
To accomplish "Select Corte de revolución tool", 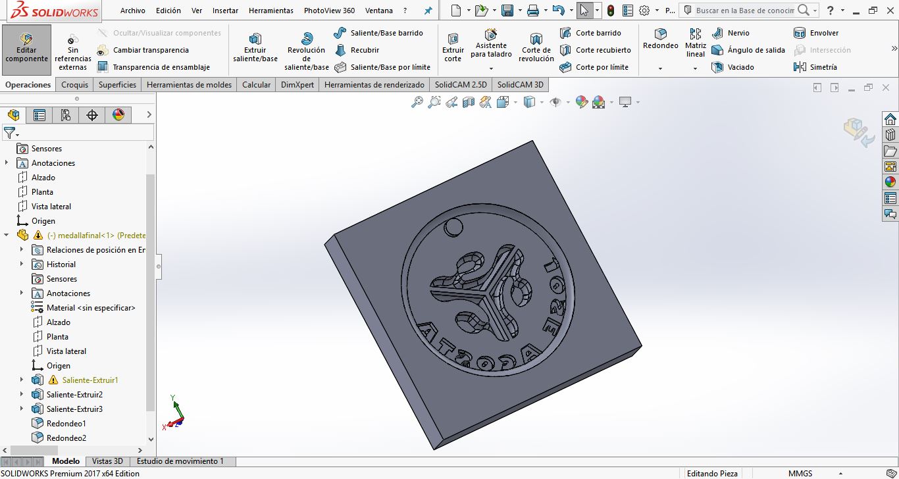I will (x=536, y=49).
